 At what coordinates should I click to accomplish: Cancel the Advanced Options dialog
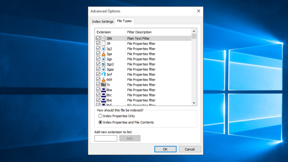tap(189, 149)
